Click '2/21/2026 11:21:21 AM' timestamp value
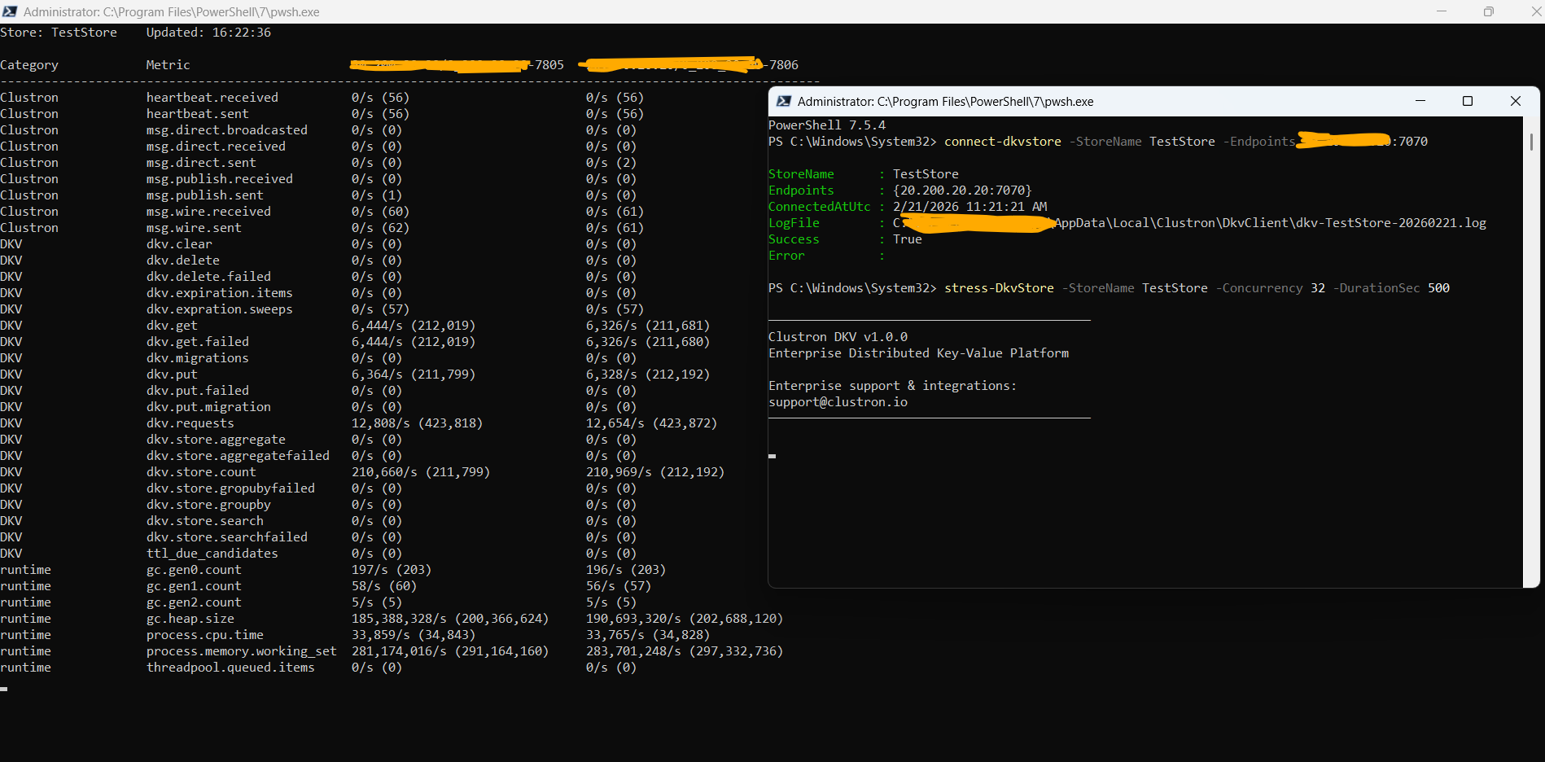This screenshot has width=1545, height=762. (x=970, y=207)
